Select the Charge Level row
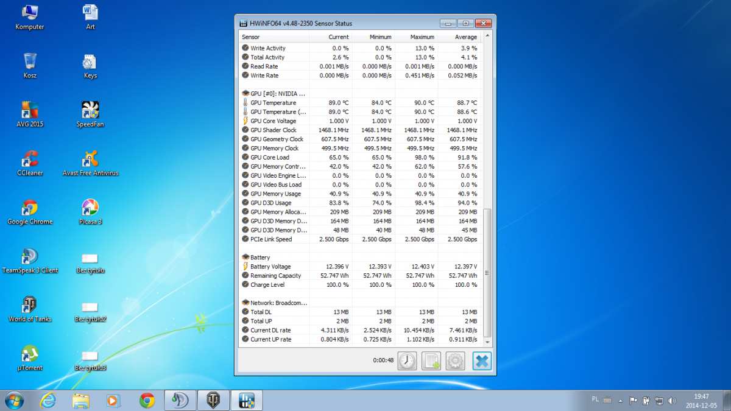This screenshot has width=731, height=411. tap(360, 285)
